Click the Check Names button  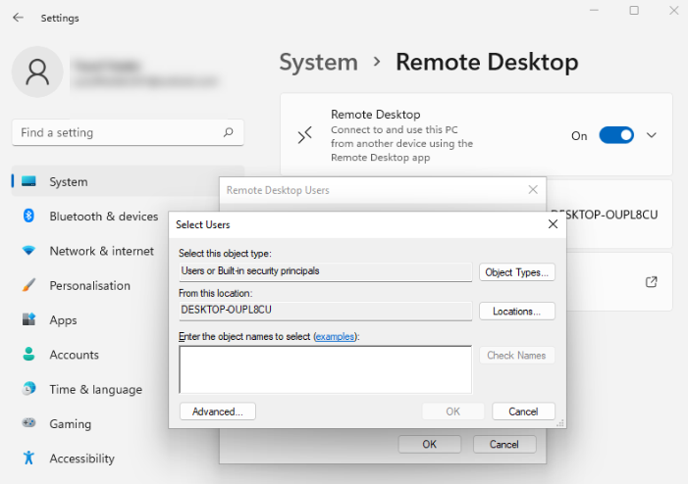click(516, 356)
